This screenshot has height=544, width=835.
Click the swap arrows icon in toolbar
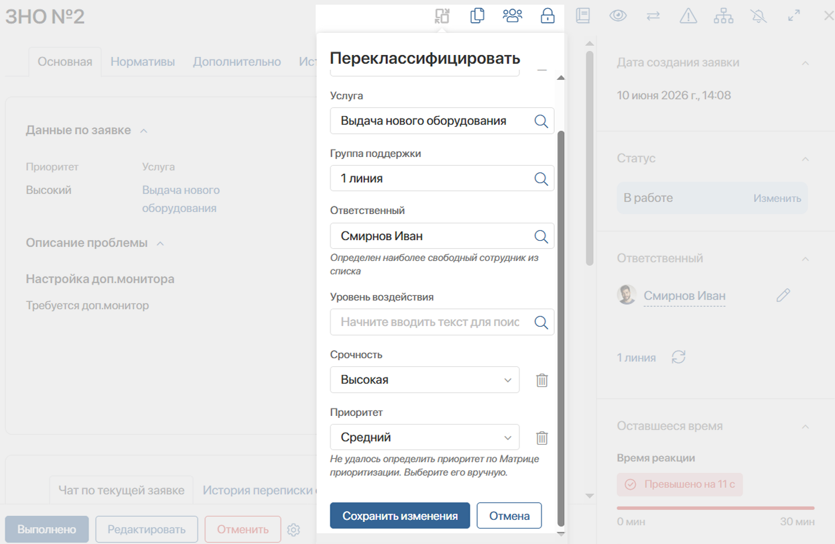point(653,16)
